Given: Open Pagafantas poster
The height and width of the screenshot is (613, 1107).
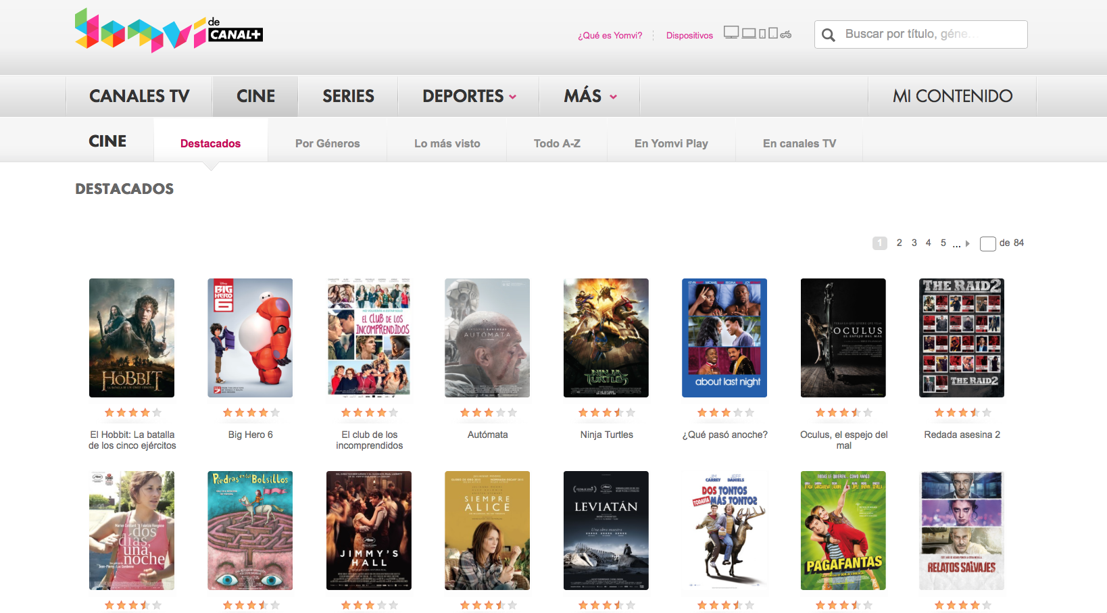Looking at the screenshot, I should coord(843,531).
